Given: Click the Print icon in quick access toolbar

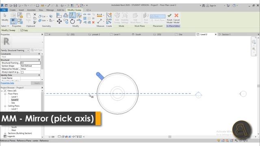Looking at the screenshot, I should [37, 5].
